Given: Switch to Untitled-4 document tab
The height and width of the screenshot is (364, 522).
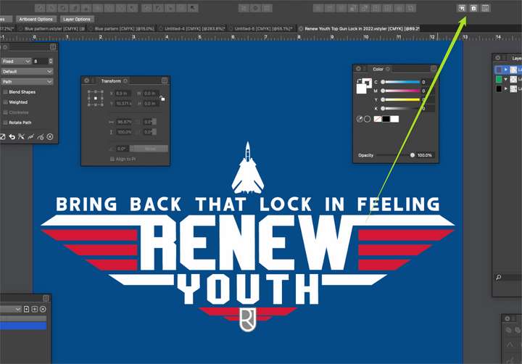Looking at the screenshot, I should (x=192, y=29).
